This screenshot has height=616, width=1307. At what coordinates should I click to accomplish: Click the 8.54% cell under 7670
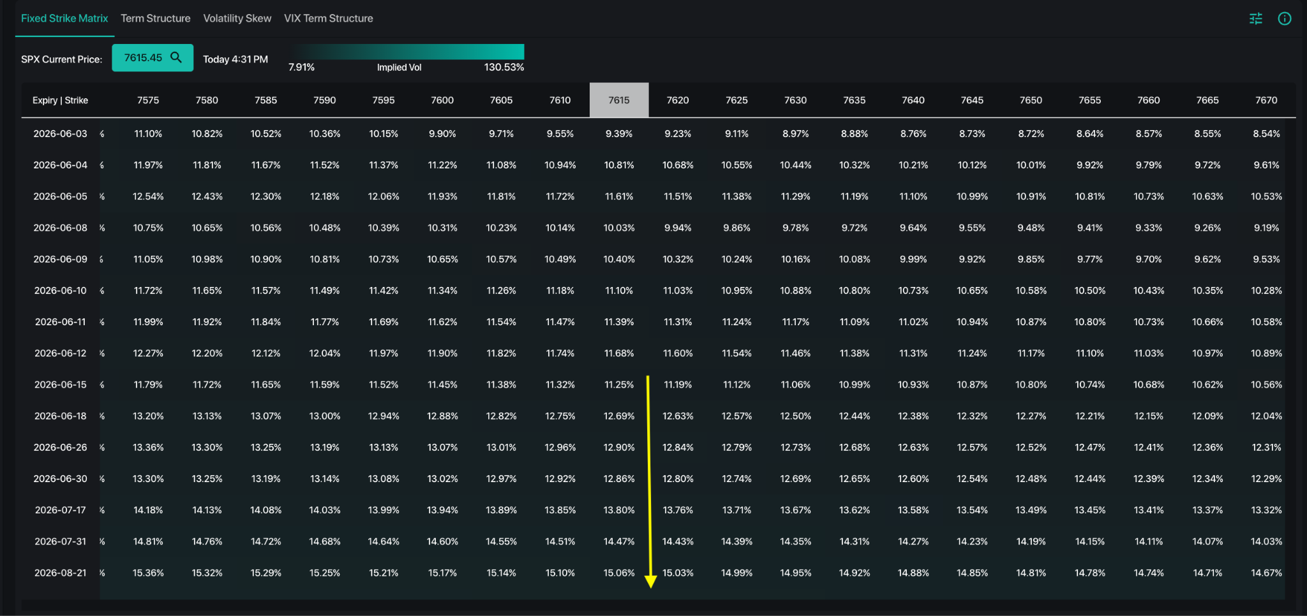pyautogui.click(x=1266, y=134)
